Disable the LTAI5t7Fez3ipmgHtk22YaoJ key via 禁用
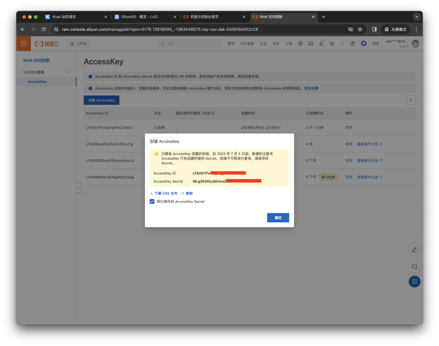439x346 pixels. (349, 128)
